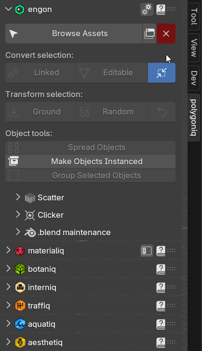Switch to the View sidebar tab
The image size is (202, 351).
pos(194,48)
